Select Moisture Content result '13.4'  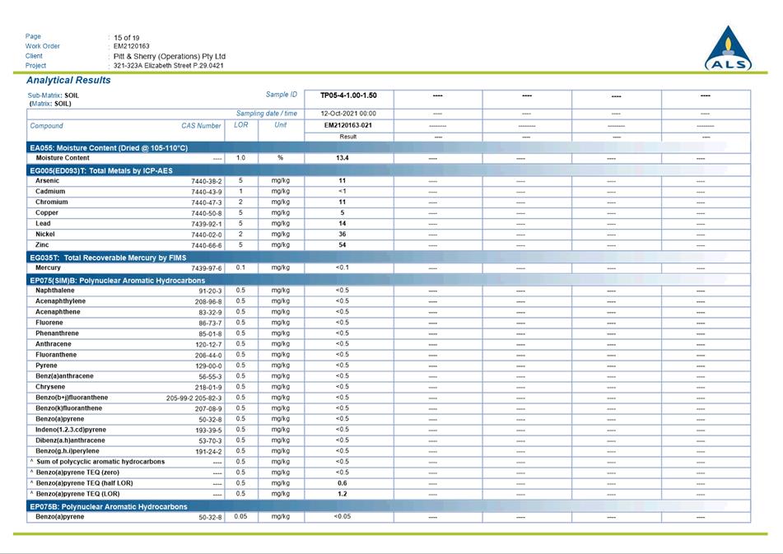click(x=343, y=158)
